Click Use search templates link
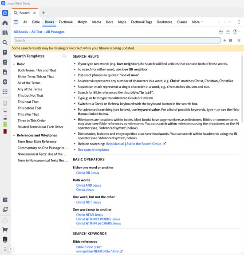 pos(93,149)
